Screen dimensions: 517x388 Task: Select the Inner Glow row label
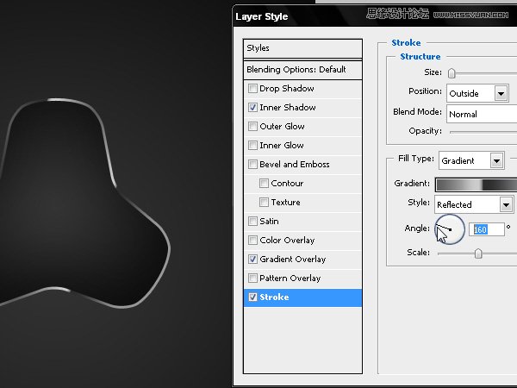[x=281, y=146]
